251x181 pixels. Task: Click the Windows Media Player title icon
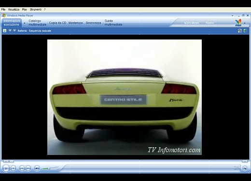[4, 15]
